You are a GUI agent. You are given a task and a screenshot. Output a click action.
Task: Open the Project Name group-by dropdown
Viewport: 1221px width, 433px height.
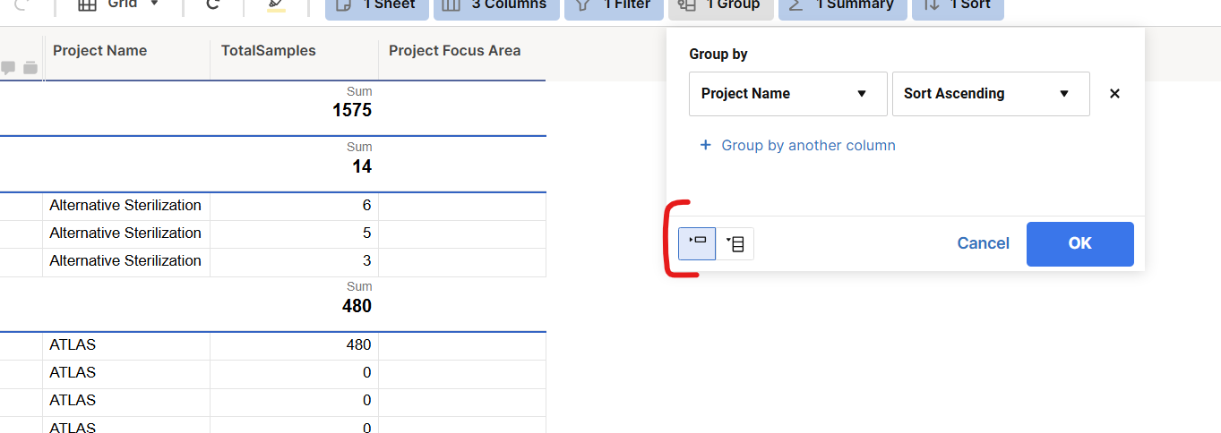click(x=787, y=94)
